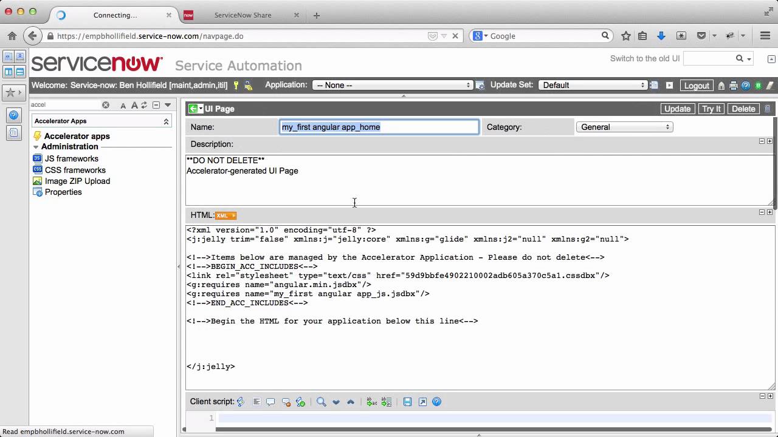Switch to horizontal split layout icon
Viewport: 778px width, 437px height.
click(x=20, y=72)
